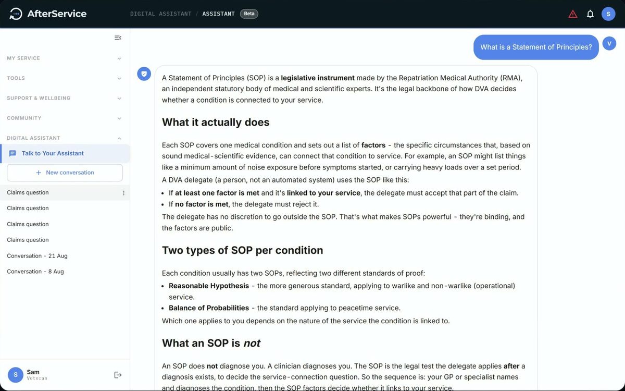625x391 pixels.
Task: Open the S profile avatar in header
Action: (608, 14)
